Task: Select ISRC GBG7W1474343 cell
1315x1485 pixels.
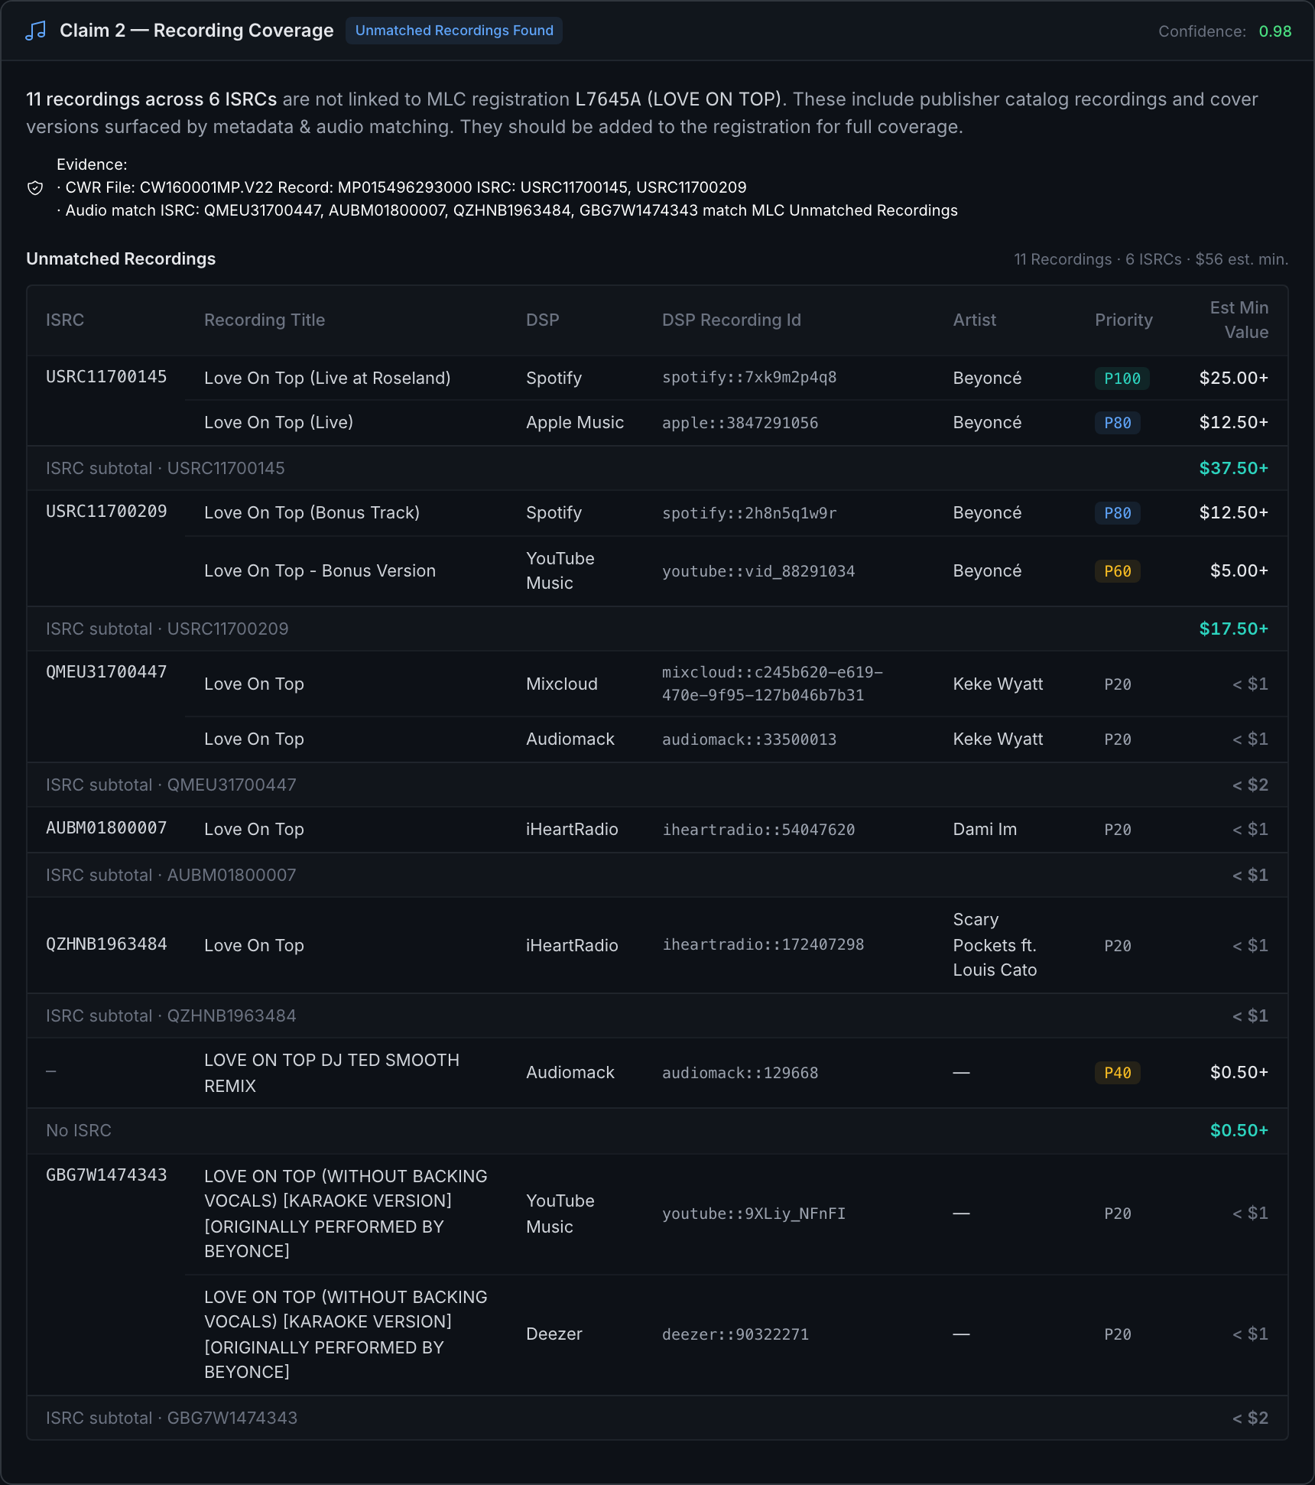Action: (x=106, y=1175)
